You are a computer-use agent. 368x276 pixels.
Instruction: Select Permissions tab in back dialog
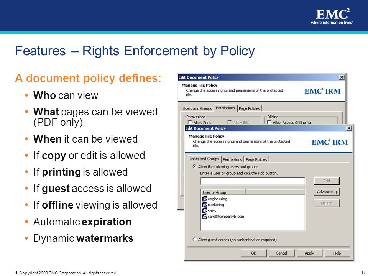pyautogui.click(x=225, y=108)
